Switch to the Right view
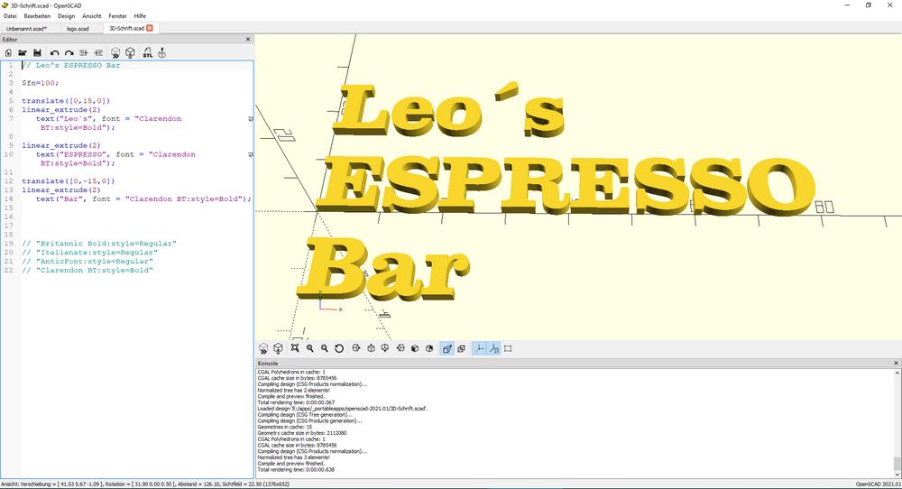 (x=356, y=348)
